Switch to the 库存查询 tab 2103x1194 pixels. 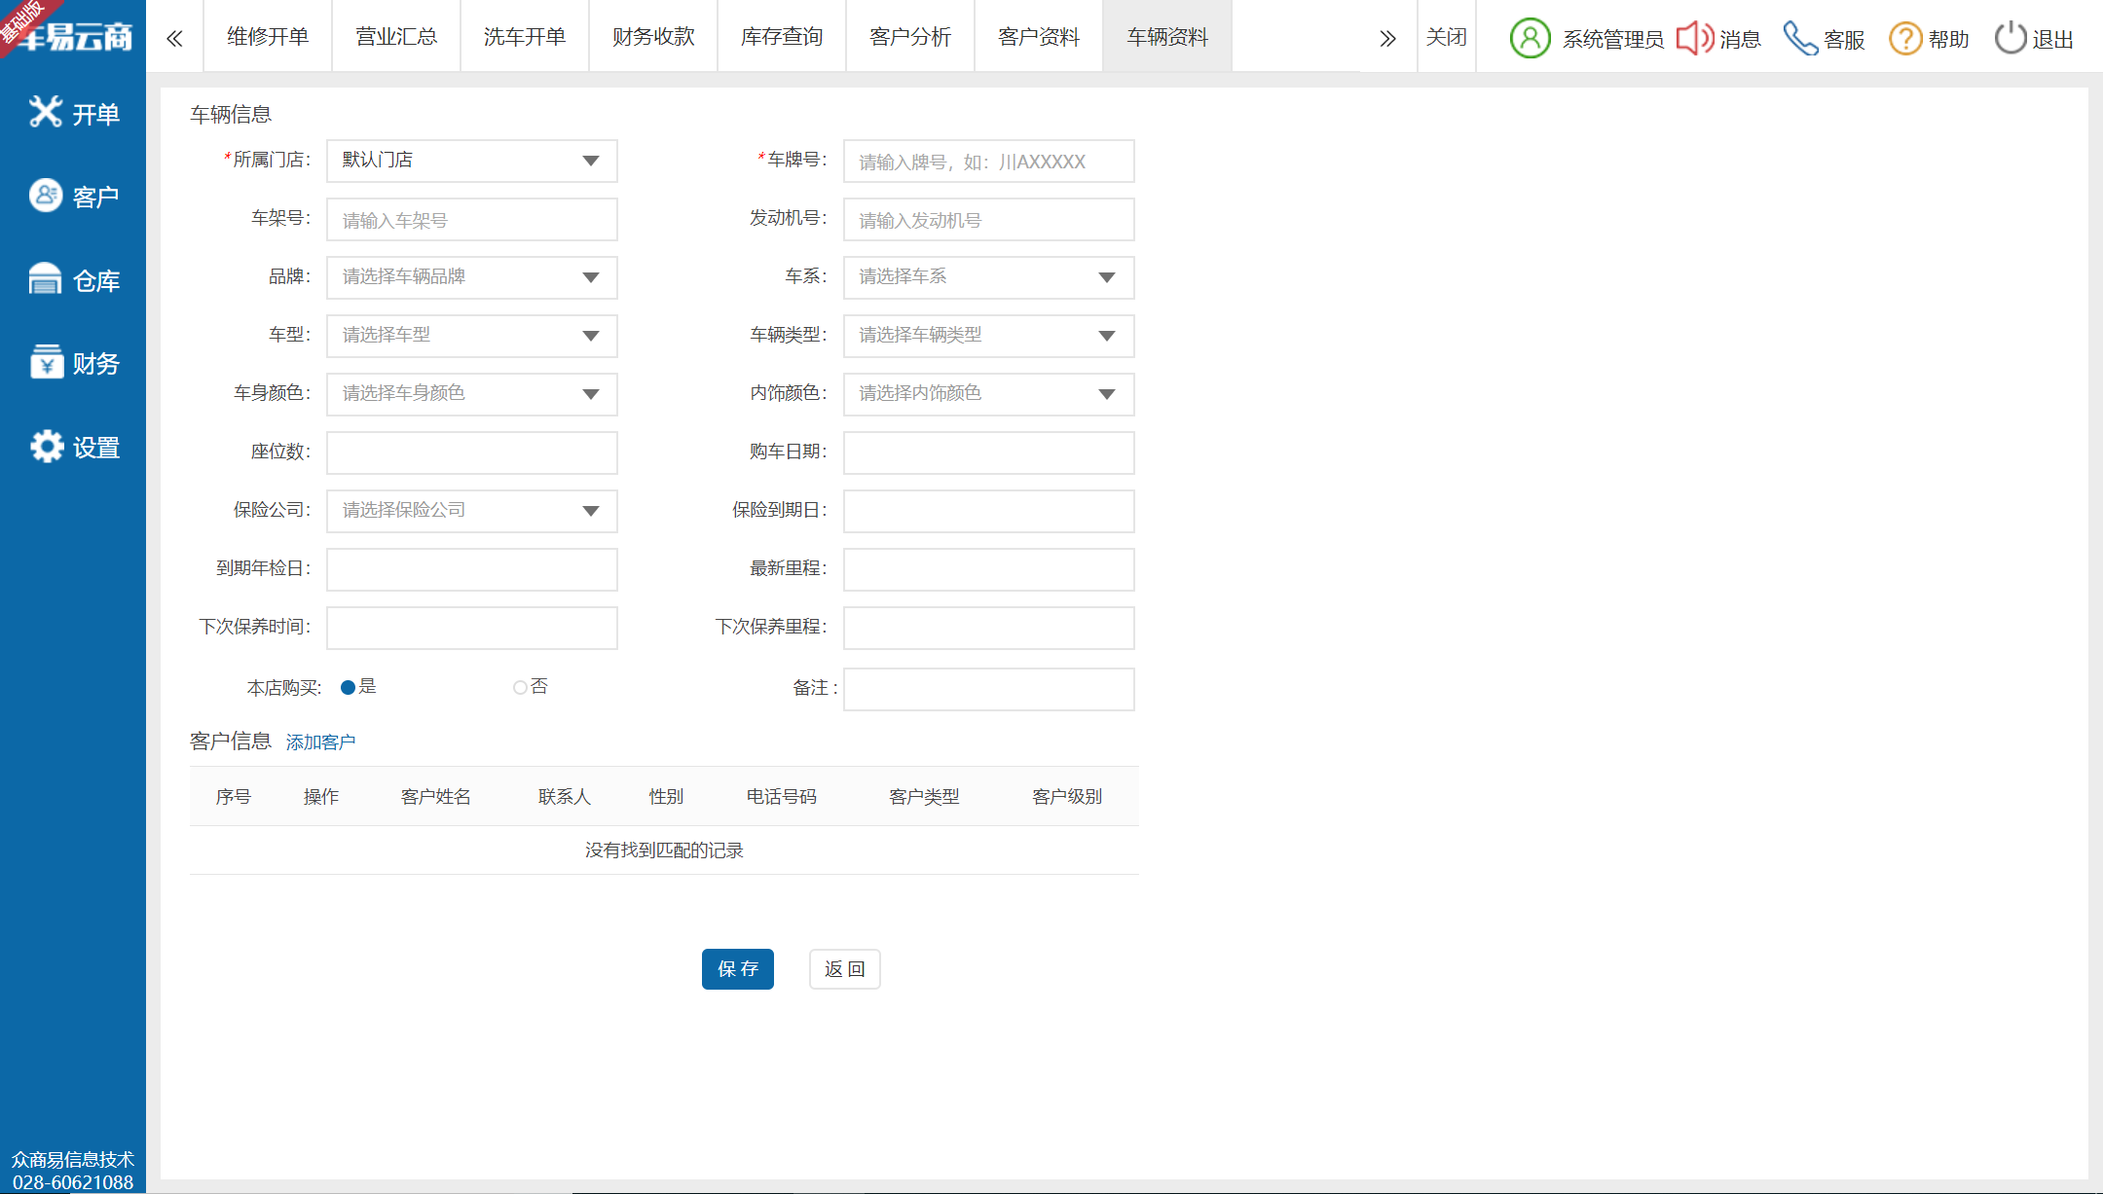[x=782, y=37]
